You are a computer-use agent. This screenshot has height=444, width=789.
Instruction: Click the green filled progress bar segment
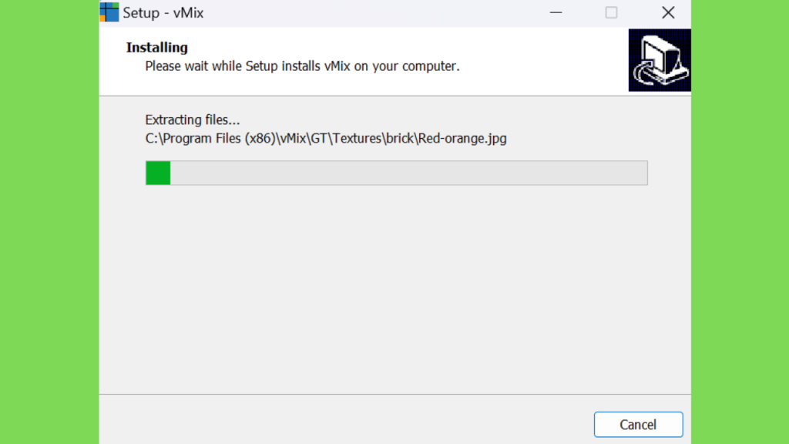158,173
